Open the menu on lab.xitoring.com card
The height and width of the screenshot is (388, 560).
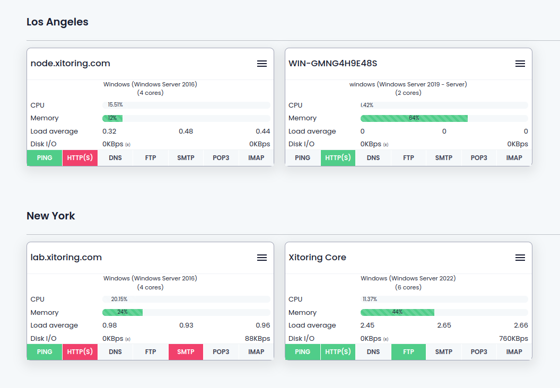tap(261, 258)
